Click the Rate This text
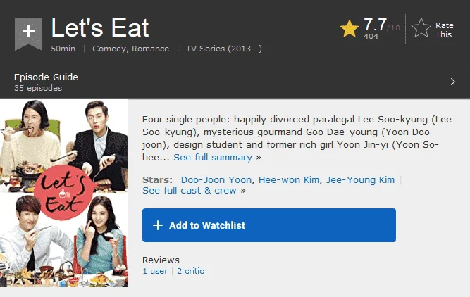The image size is (470, 297). click(444, 30)
